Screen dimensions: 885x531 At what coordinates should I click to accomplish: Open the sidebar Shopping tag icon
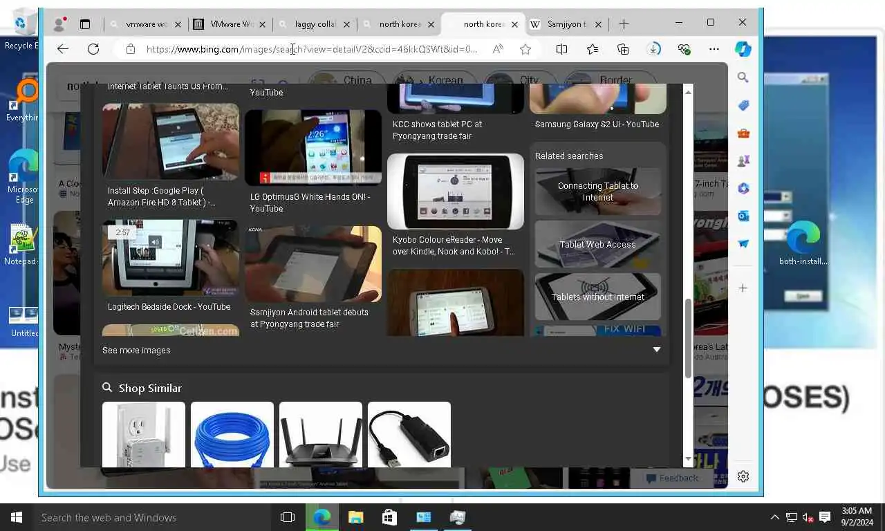(743, 105)
